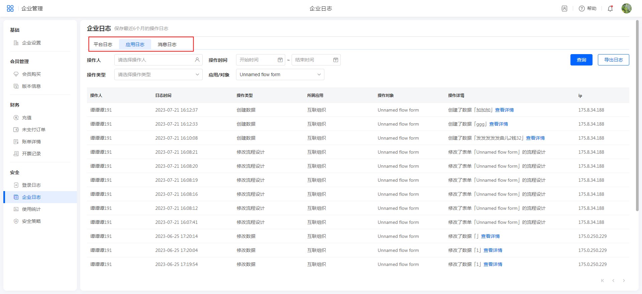Open 查看详情 link for 「加加加」 record
642x294 pixels.
504,110
